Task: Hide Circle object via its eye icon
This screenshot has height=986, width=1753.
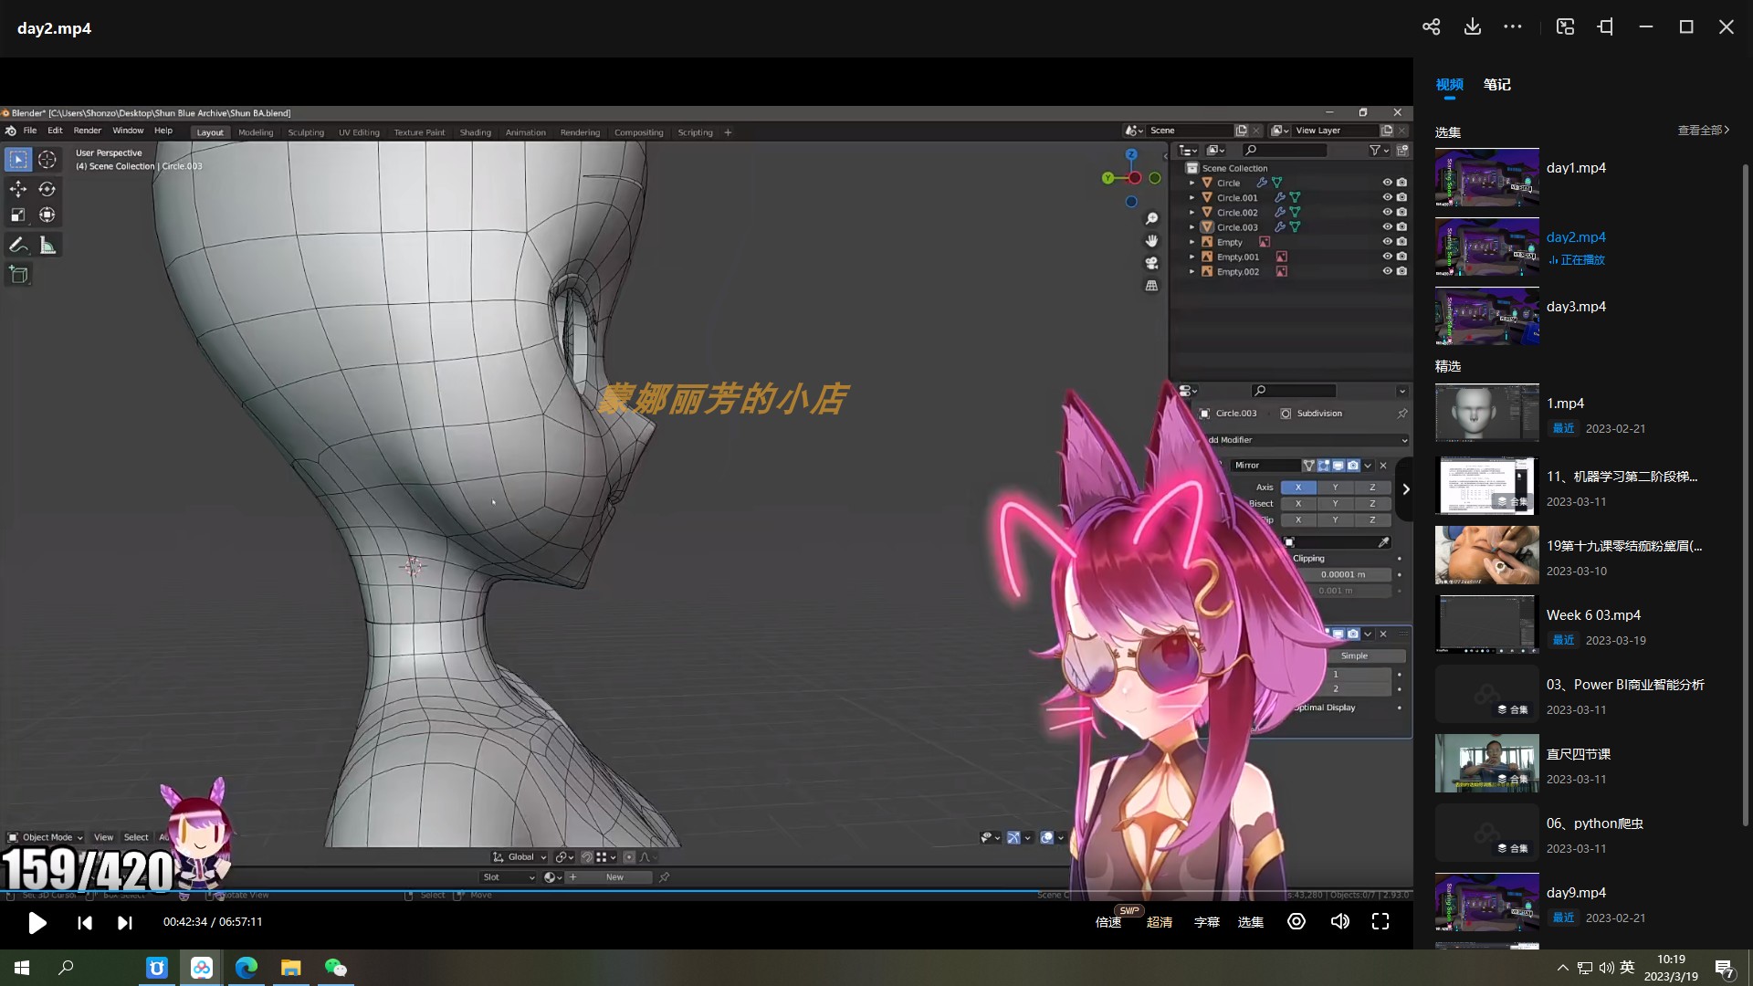Action: [1387, 183]
